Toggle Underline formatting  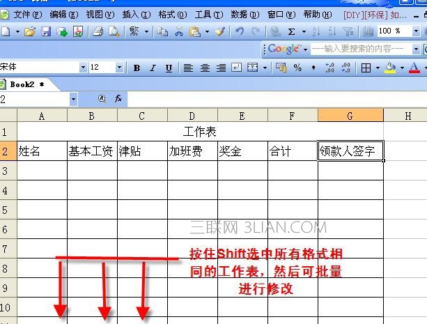pyautogui.click(x=169, y=68)
